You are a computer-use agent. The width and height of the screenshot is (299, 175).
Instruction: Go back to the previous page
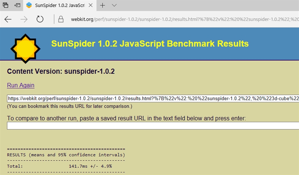click(x=8, y=19)
